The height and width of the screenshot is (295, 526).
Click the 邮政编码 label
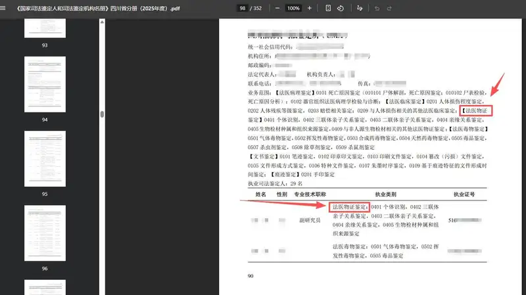pyautogui.click(x=260, y=65)
